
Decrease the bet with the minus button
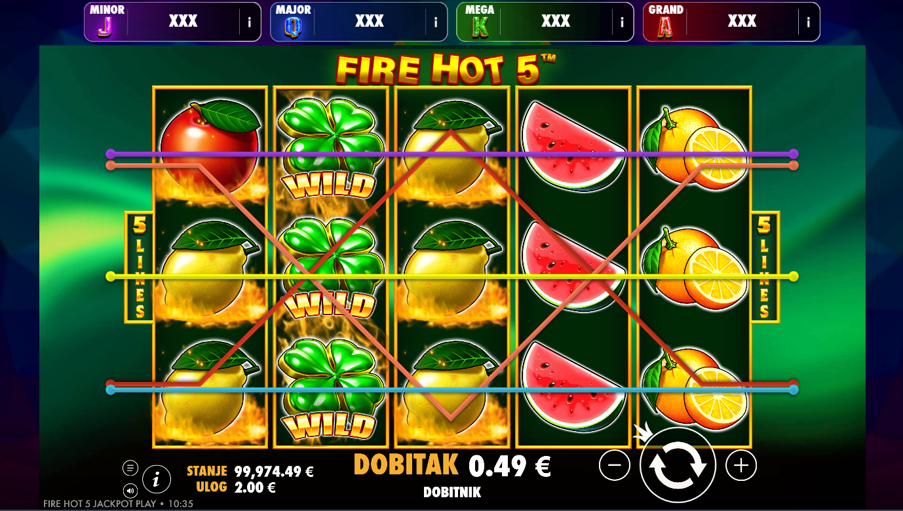615,465
